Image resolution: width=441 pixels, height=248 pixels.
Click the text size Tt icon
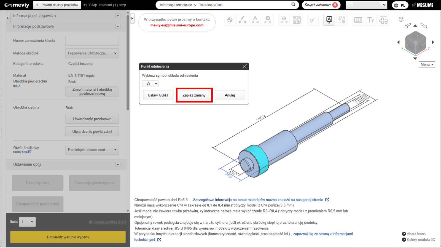[x=371, y=20]
